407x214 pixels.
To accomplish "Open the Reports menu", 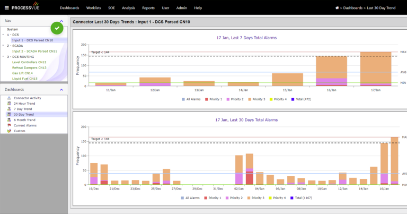I will (x=148, y=8).
